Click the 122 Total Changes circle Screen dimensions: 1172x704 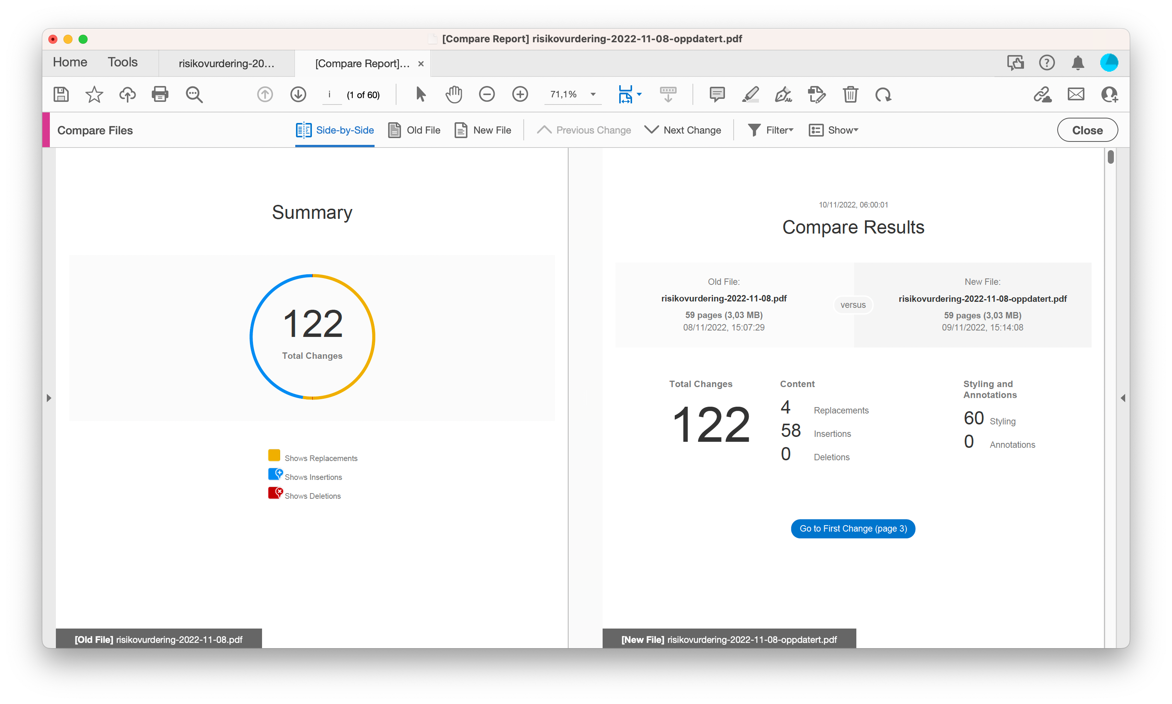[x=312, y=337]
